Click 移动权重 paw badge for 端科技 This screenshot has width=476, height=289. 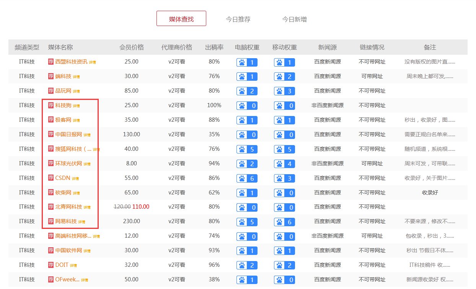[284, 77]
